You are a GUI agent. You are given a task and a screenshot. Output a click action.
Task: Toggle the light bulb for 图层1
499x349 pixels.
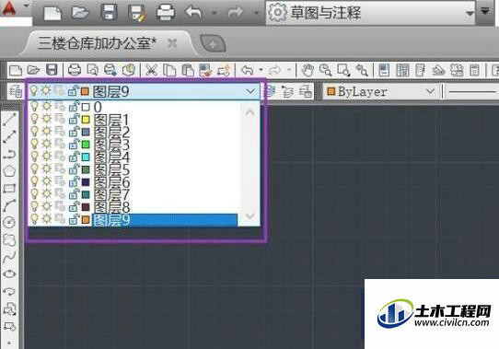click(x=34, y=120)
